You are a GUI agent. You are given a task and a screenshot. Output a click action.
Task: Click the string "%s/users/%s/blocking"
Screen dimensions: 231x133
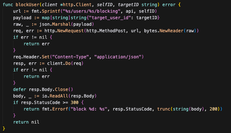[91, 11]
